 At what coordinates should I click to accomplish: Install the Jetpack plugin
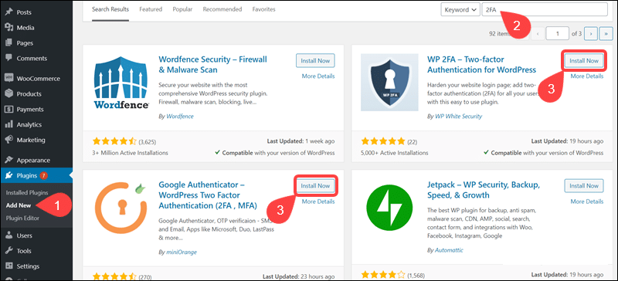(584, 185)
